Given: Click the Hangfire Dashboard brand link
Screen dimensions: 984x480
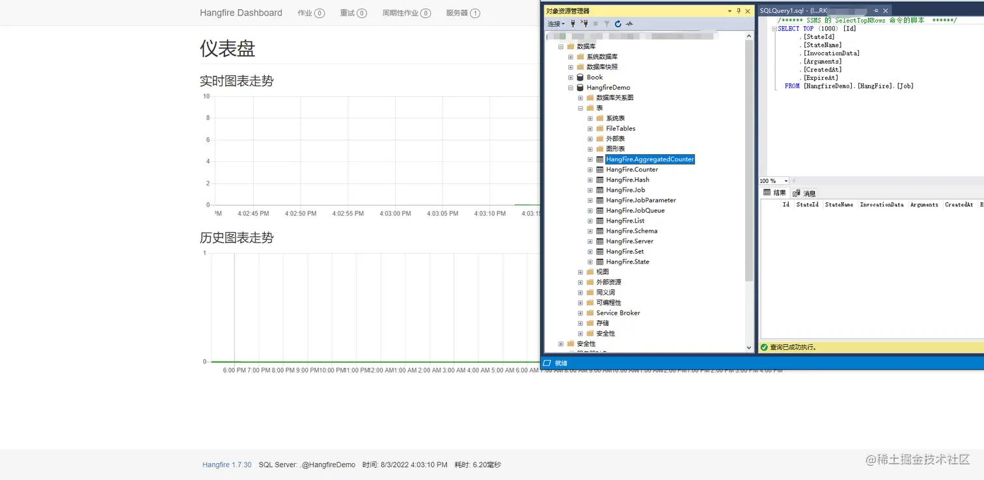Looking at the screenshot, I should point(241,13).
